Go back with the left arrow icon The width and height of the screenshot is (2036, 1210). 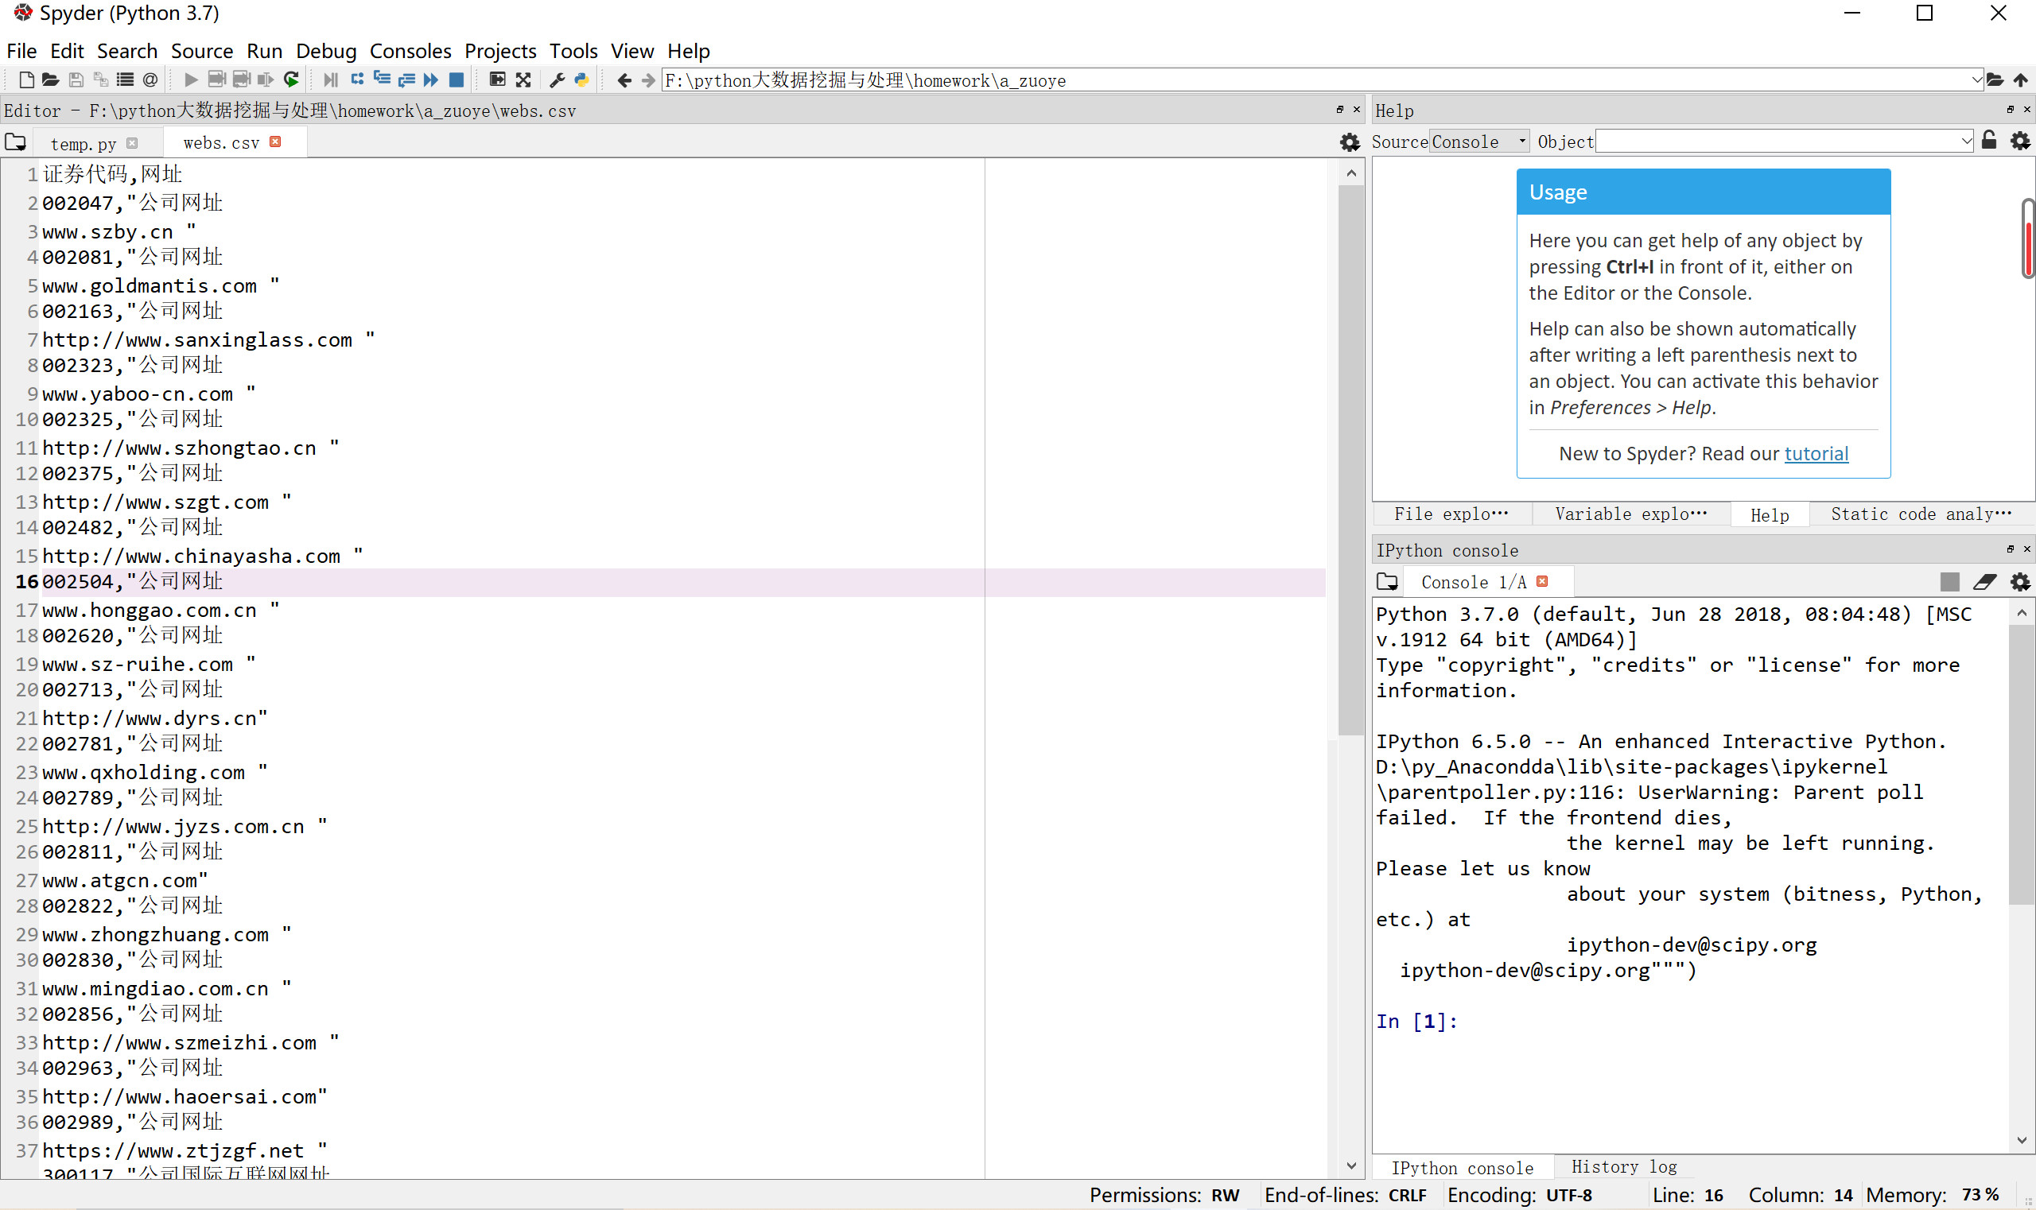tap(624, 80)
